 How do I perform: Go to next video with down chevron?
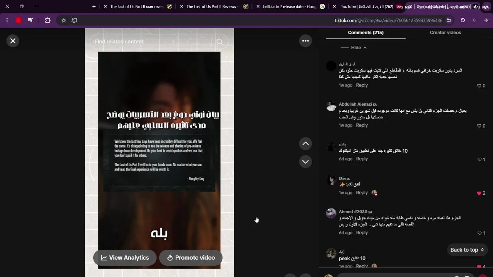coord(305,162)
